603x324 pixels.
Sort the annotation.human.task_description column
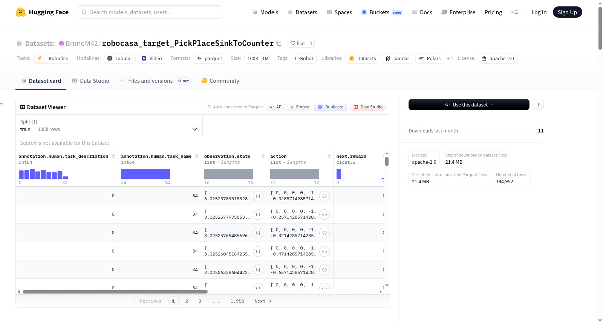coord(113,156)
